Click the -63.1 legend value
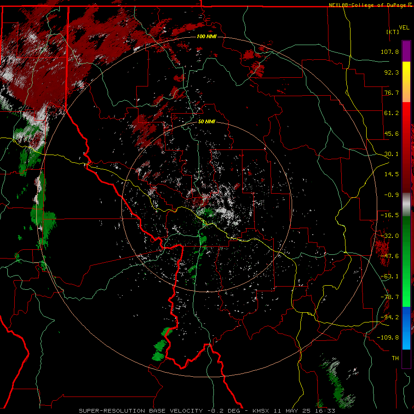The height and width of the screenshot is (414, 414). [x=390, y=276]
